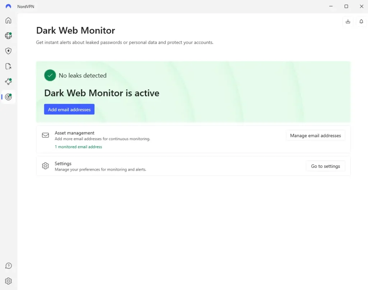Click the envelope icon beside Asset management

45,136
